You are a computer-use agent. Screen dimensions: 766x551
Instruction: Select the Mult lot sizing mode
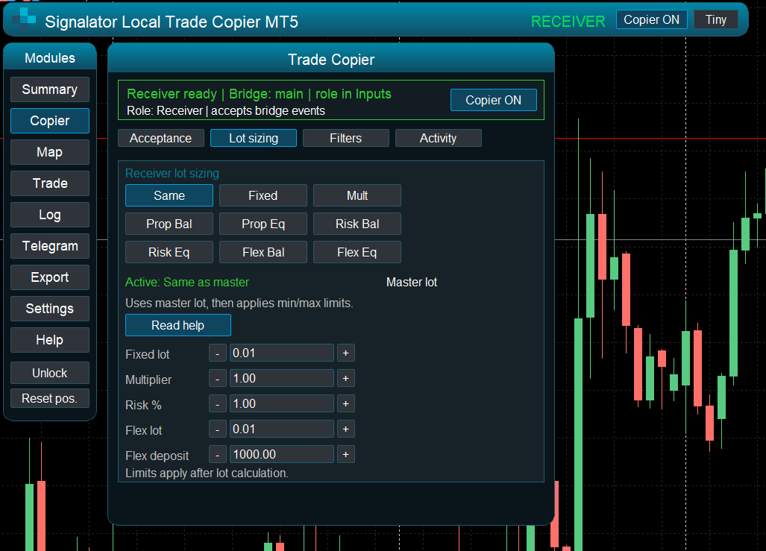pyautogui.click(x=357, y=195)
